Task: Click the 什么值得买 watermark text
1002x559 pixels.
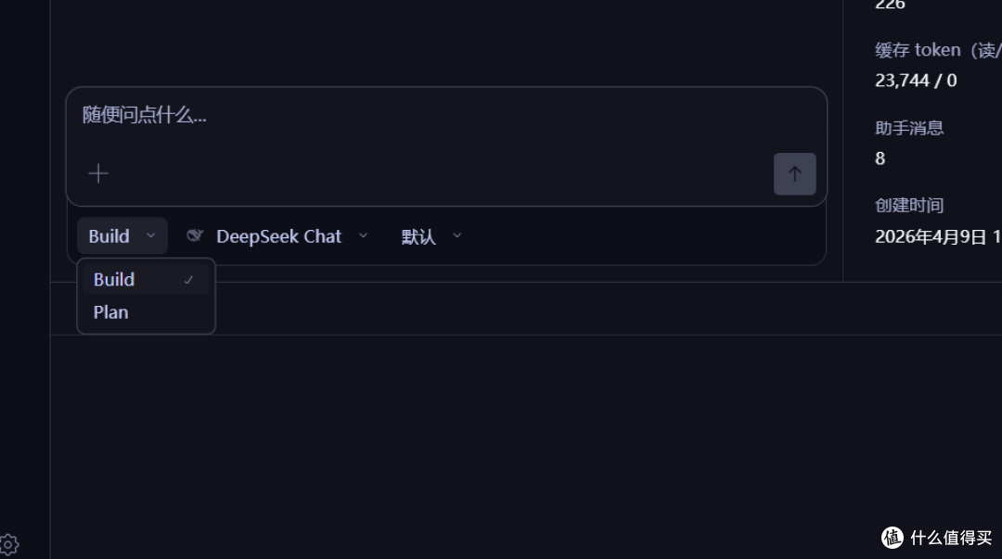Action: point(951,538)
